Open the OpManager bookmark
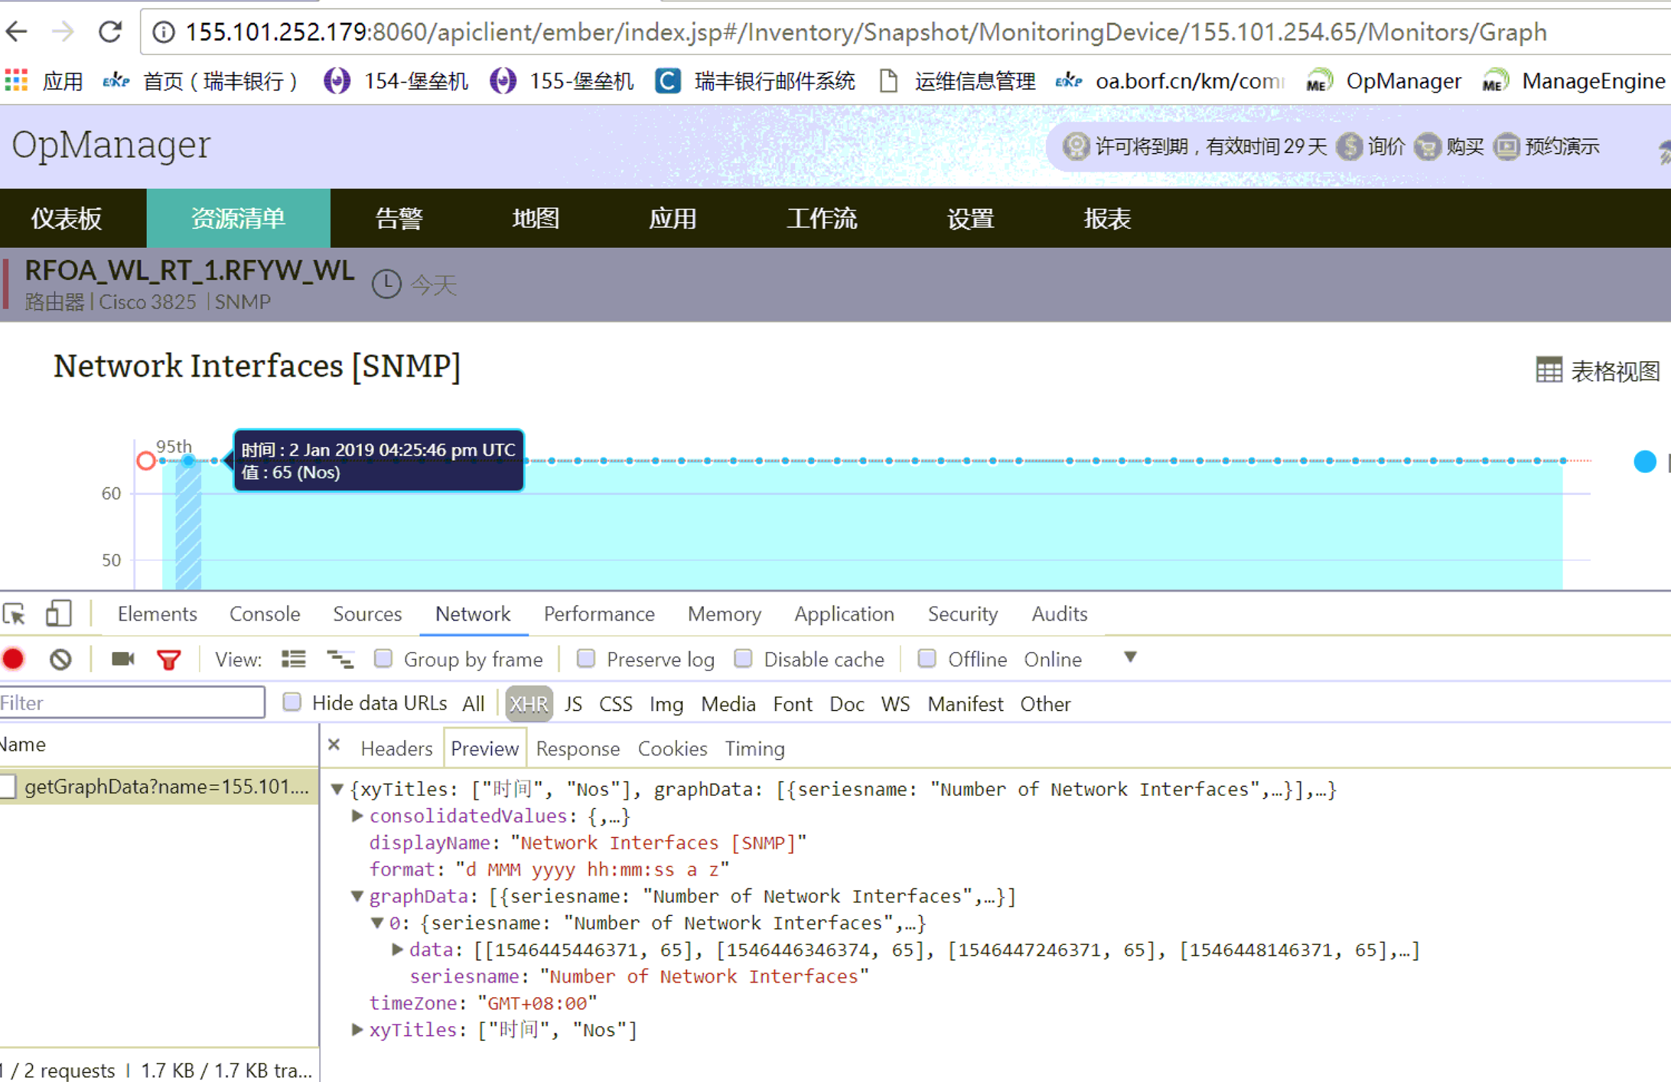Screen dimensions: 1671x1082 (1383, 81)
